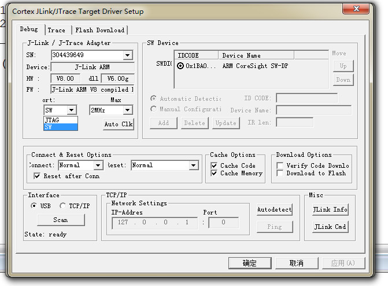
Task: Click the FW J-Link ARM V8 field
Action: 93,89
